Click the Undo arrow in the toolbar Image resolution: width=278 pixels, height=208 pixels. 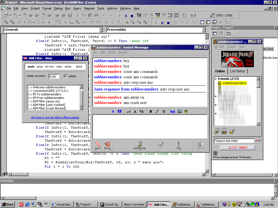(x=105, y=15)
